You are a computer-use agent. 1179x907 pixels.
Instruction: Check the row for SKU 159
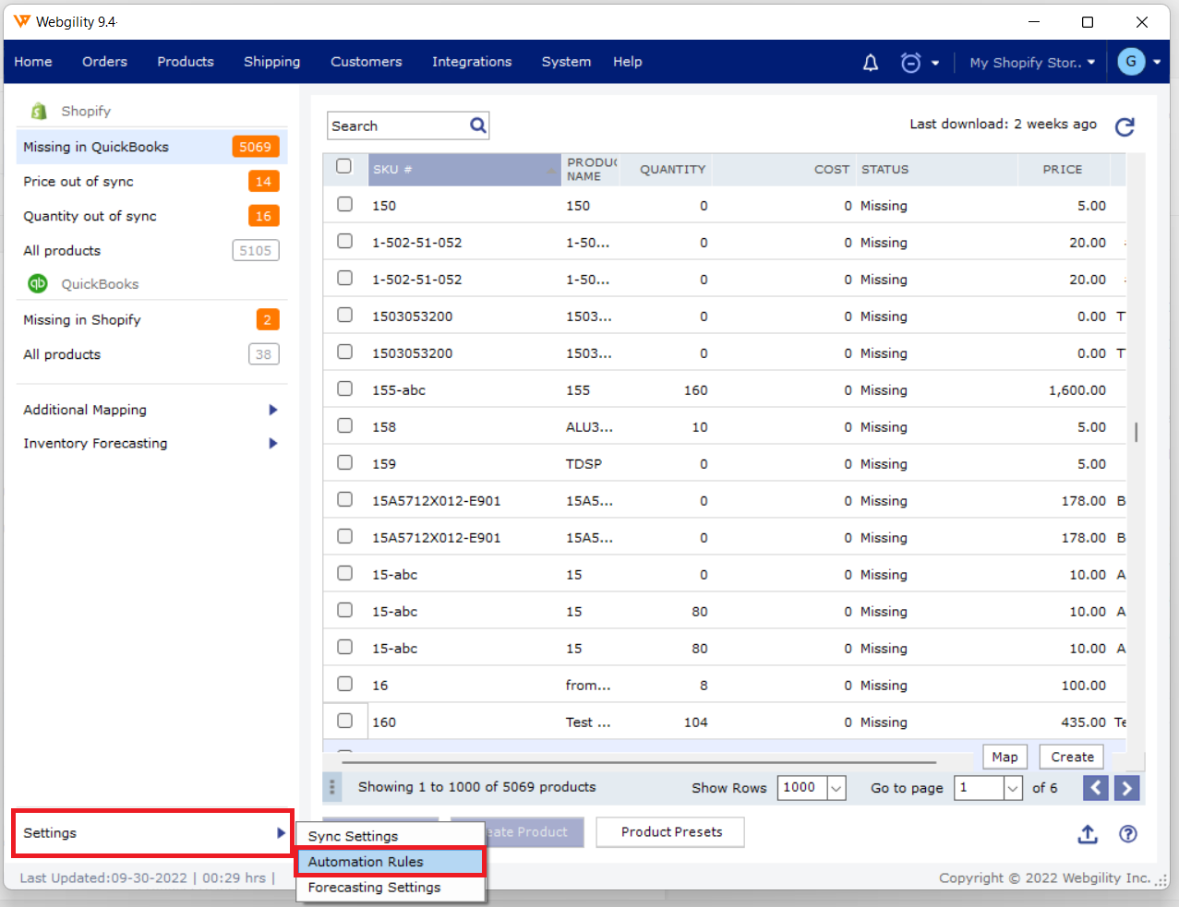(344, 462)
